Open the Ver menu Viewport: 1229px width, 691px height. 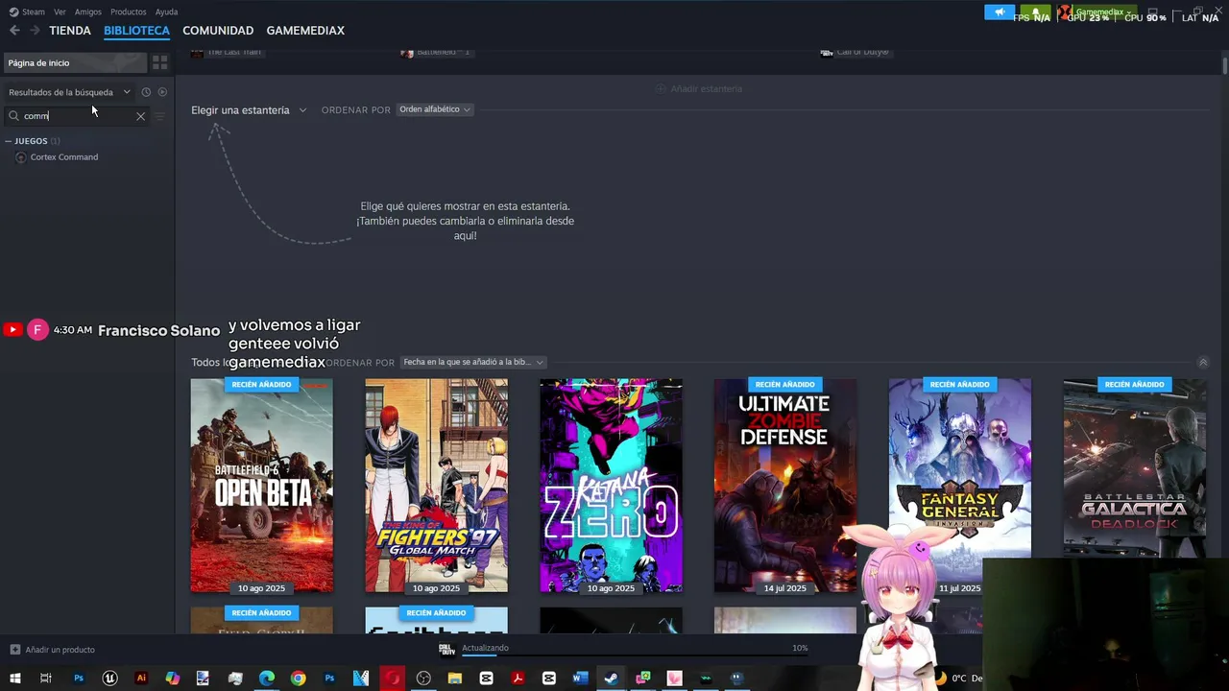[x=60, y=12]
